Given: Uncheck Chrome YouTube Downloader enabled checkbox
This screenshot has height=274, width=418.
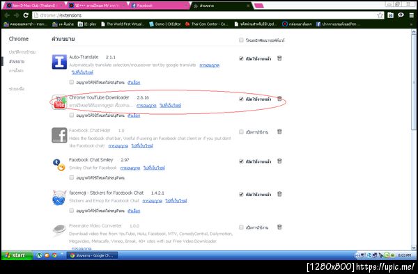Looking at the screenshot, I should [241, 99].
